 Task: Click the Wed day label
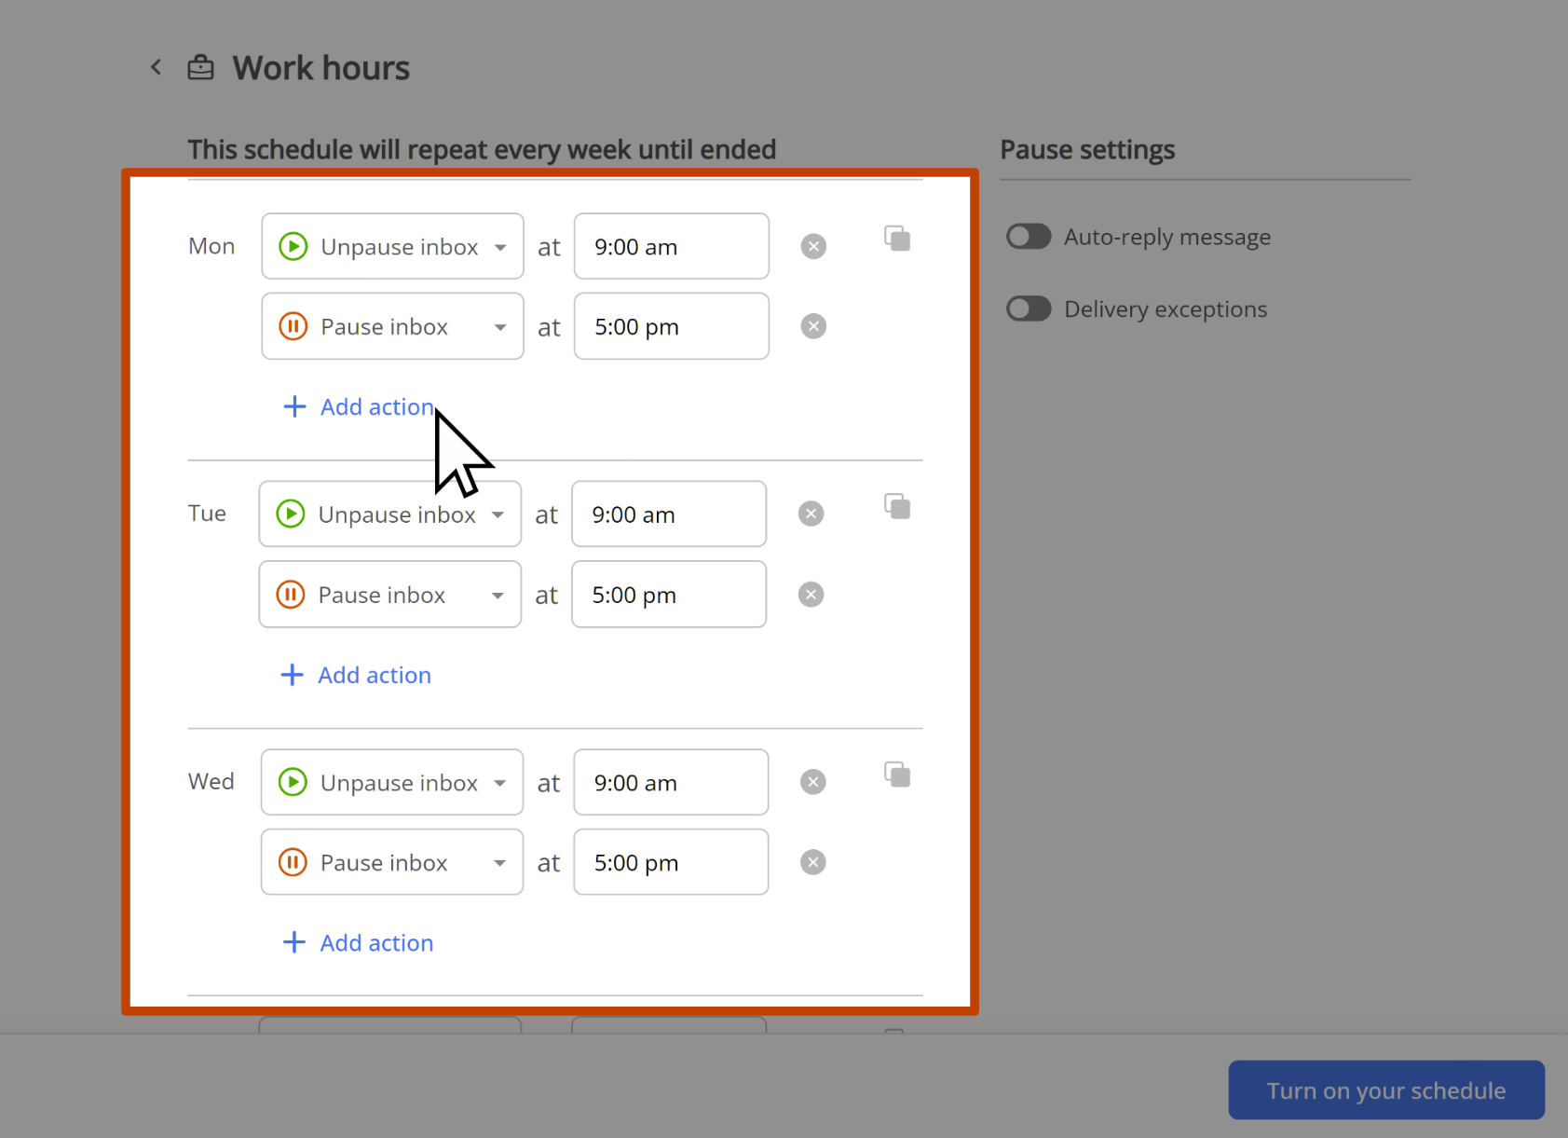pyautogui.click(x=211, y=781)
